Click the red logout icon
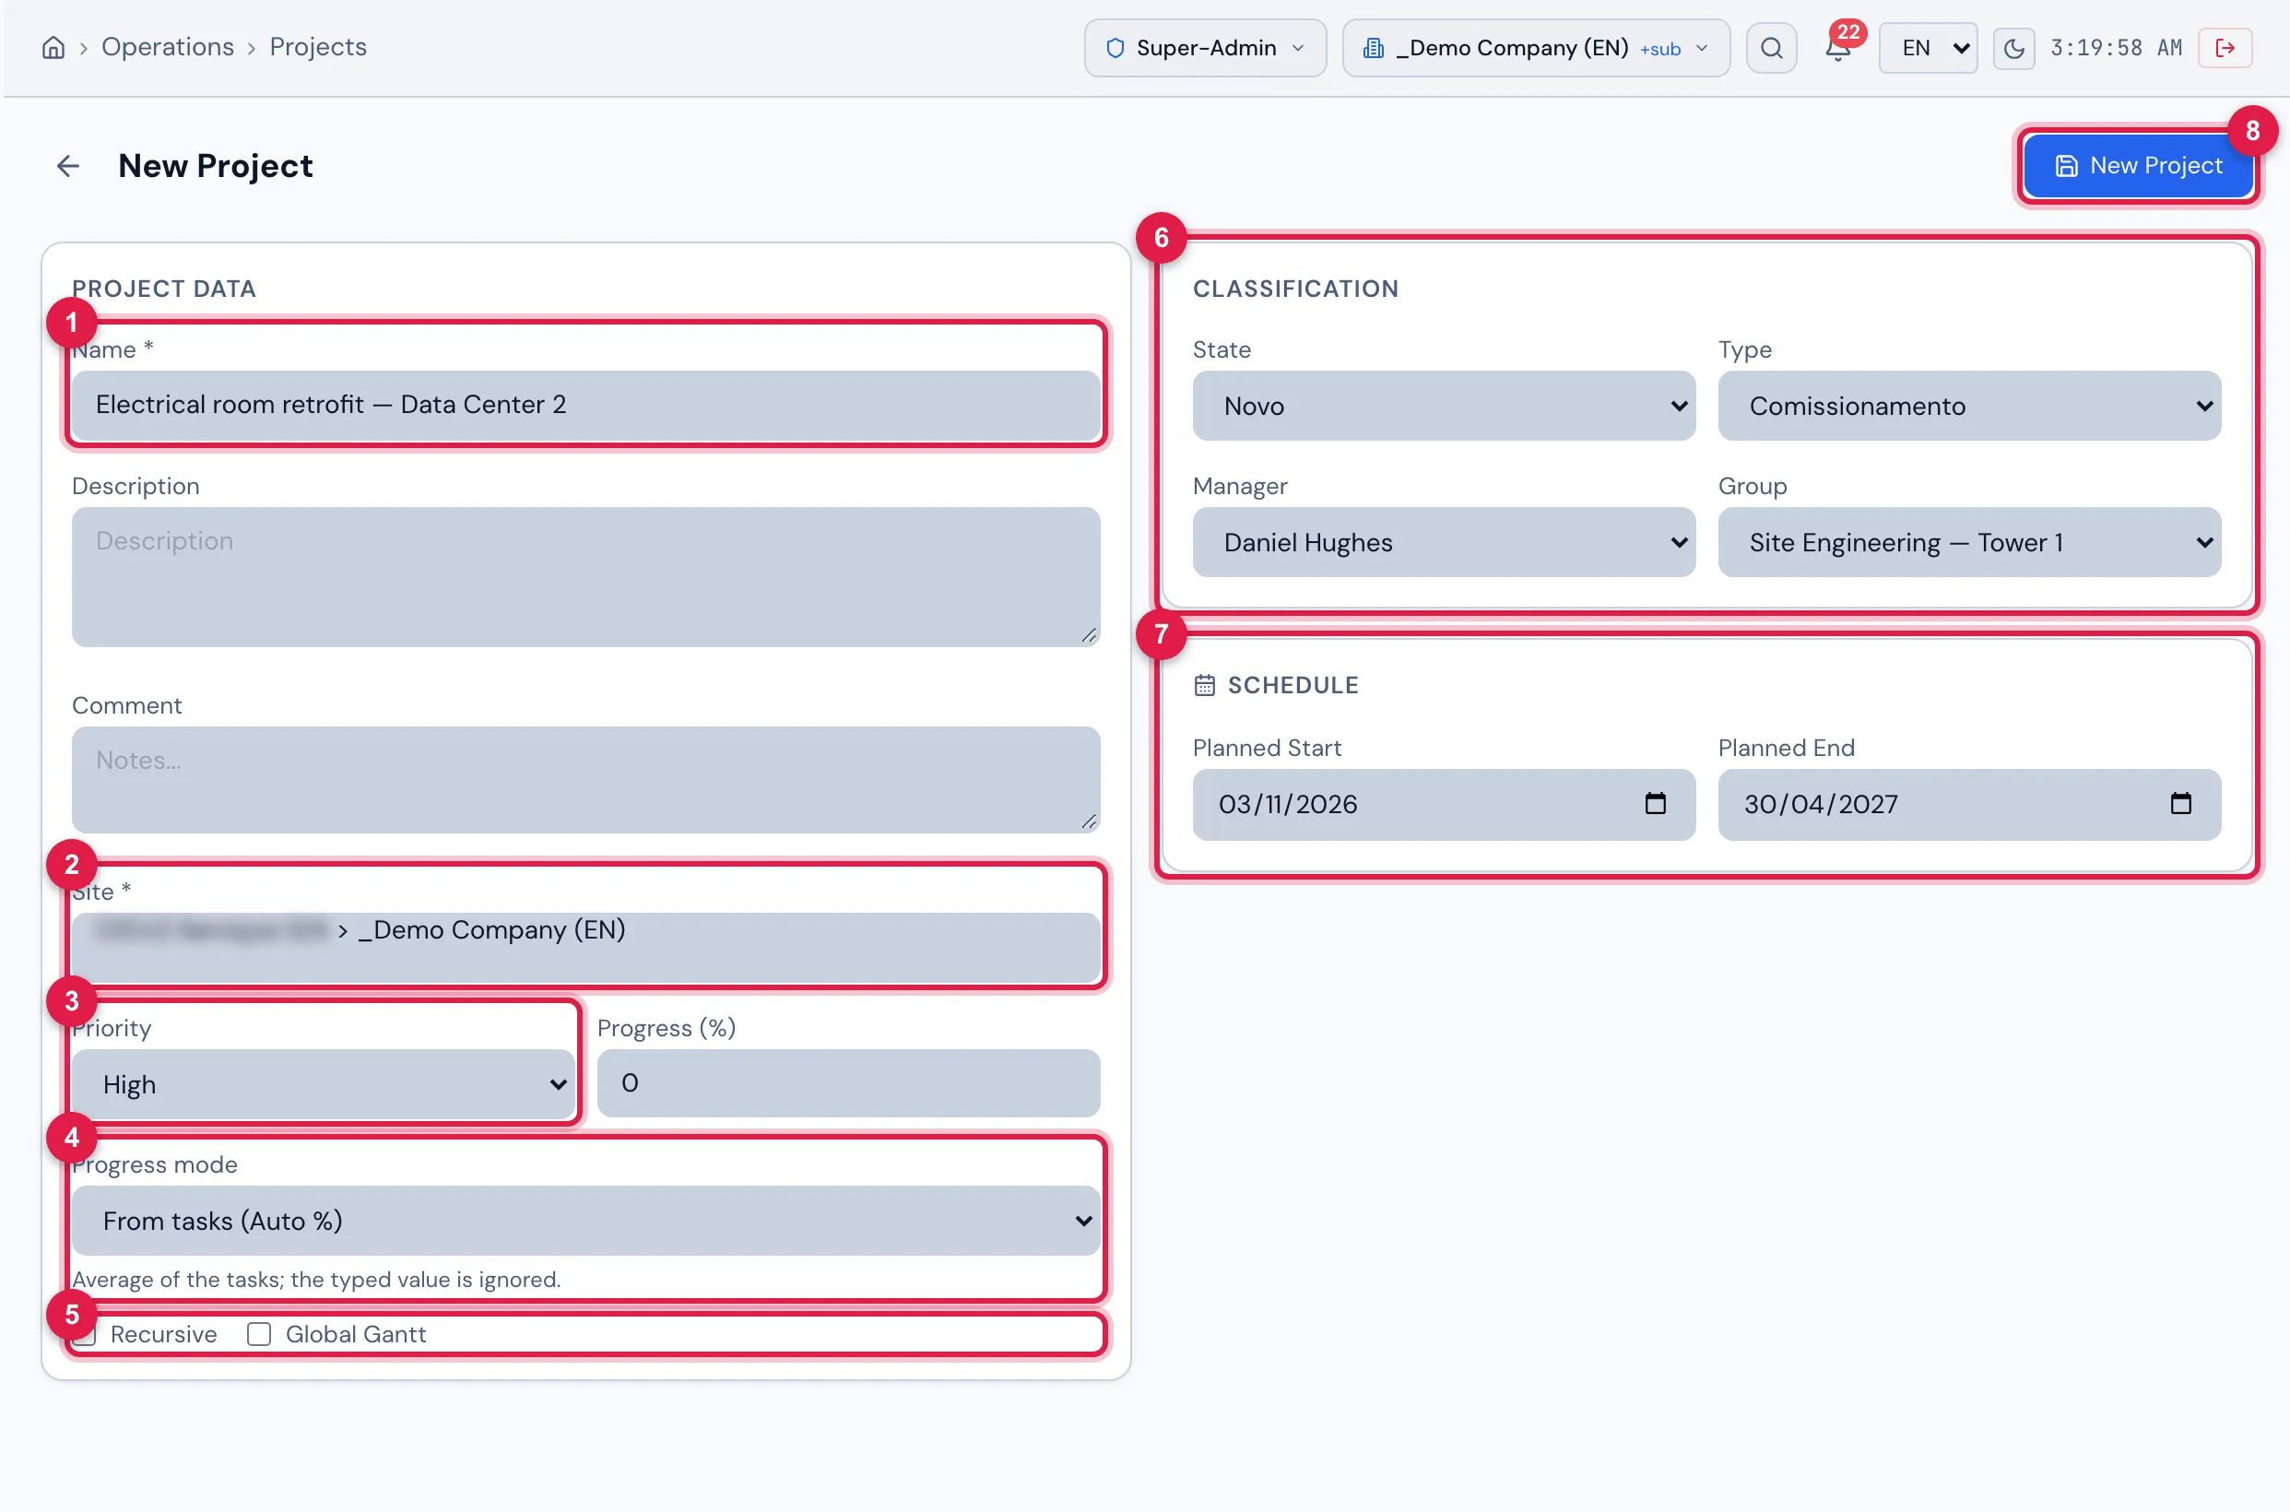The image size is (2290, 1512). pos(2225,47)
